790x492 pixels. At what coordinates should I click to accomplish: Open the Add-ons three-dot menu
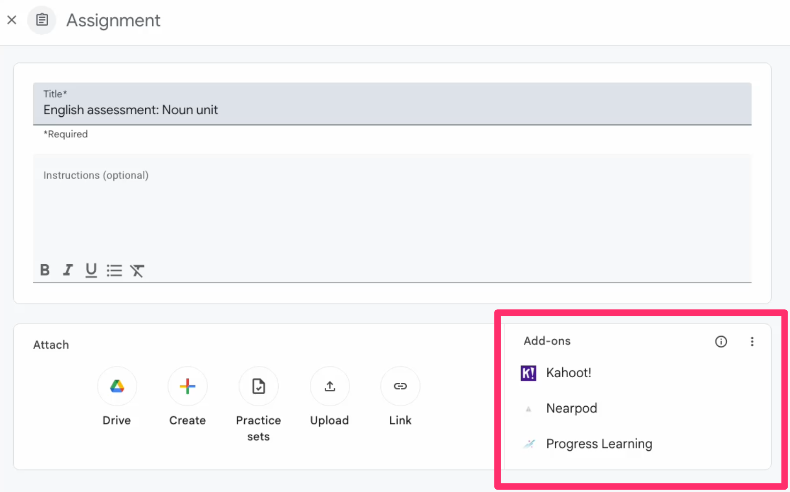[x=752, y=342]
